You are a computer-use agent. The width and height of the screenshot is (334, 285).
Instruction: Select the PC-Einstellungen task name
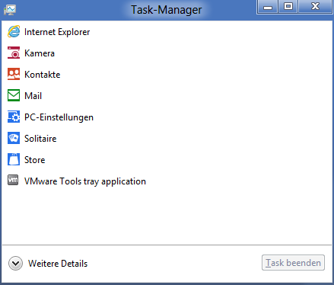tap(59, 117)
